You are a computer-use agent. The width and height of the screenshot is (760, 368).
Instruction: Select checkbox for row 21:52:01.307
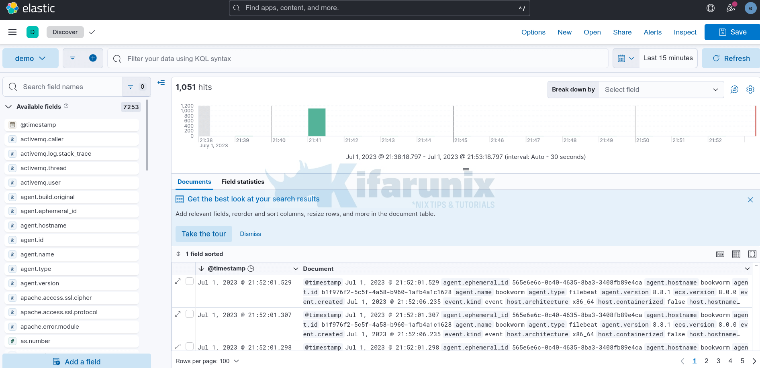pos(190,314)
